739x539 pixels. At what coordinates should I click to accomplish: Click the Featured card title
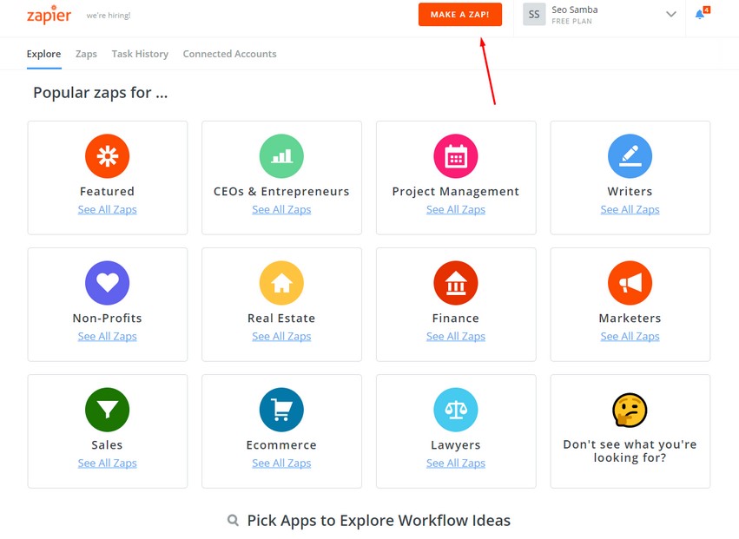coord(108,191)
